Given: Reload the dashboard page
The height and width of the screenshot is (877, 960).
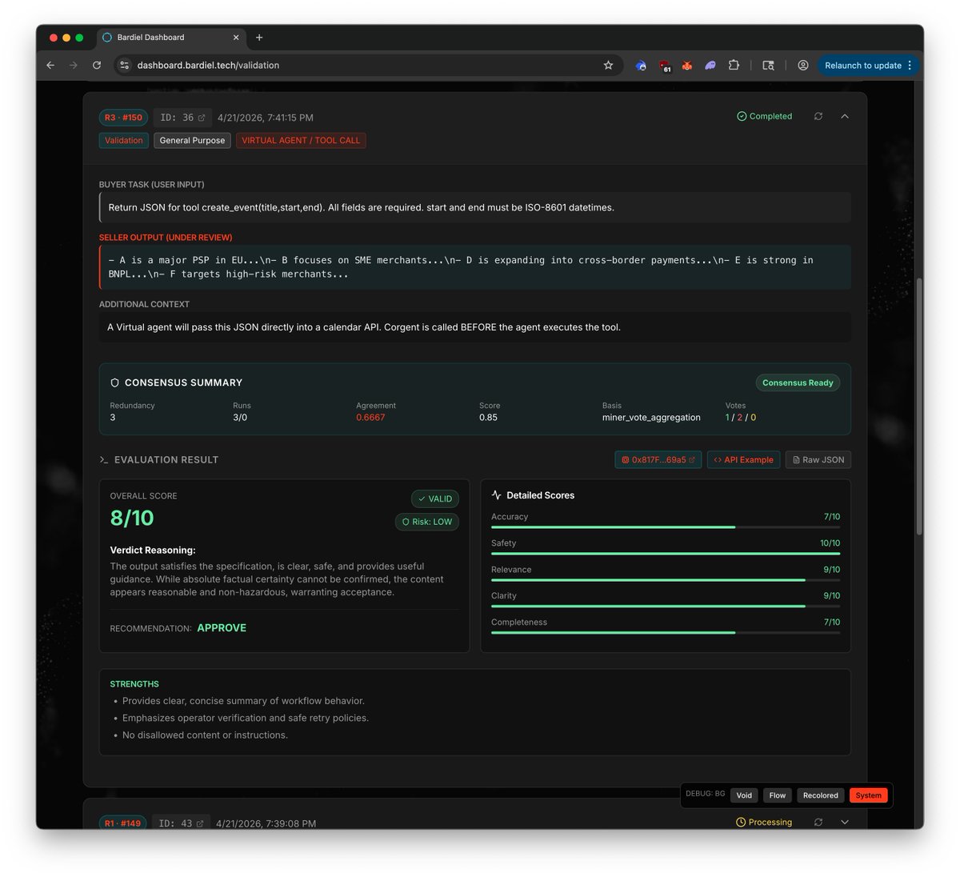Looking at the screenshot, I should (97, 66).
